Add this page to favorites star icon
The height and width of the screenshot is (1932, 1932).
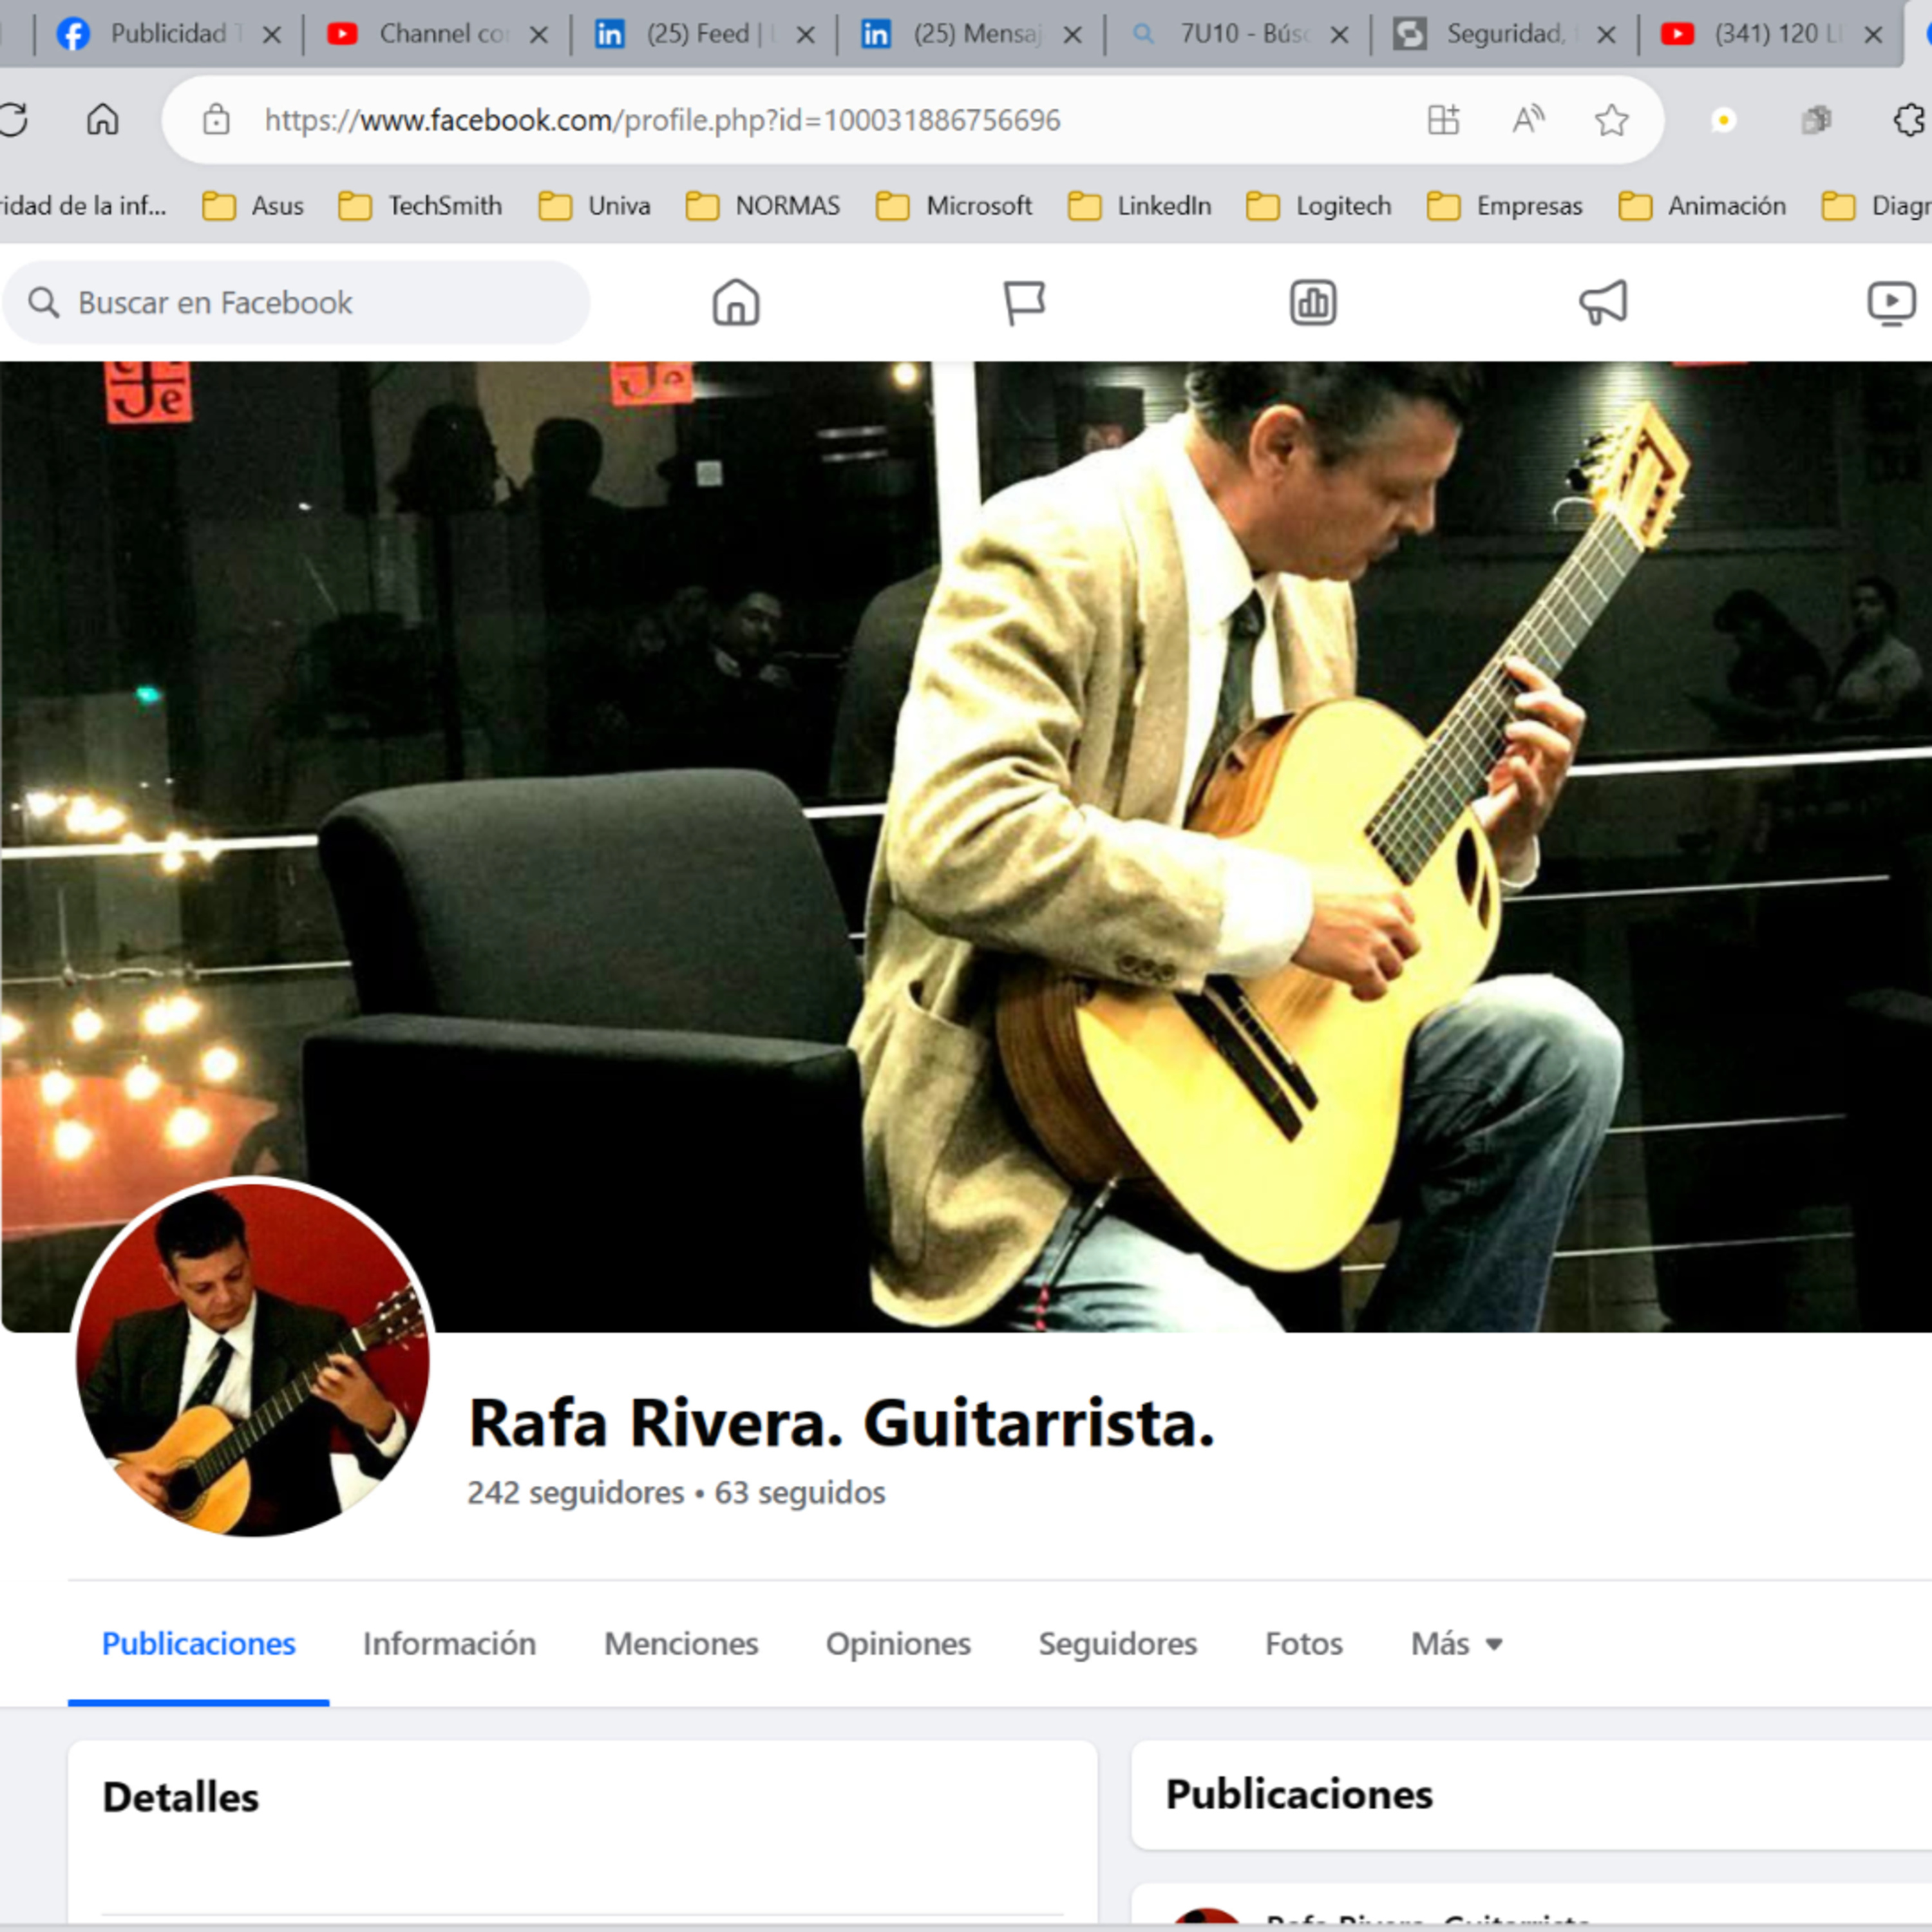point(1611,120)
